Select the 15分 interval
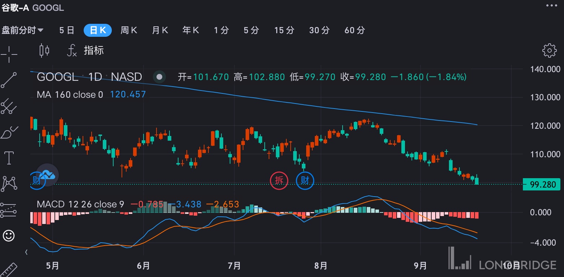 coord(284,30)
